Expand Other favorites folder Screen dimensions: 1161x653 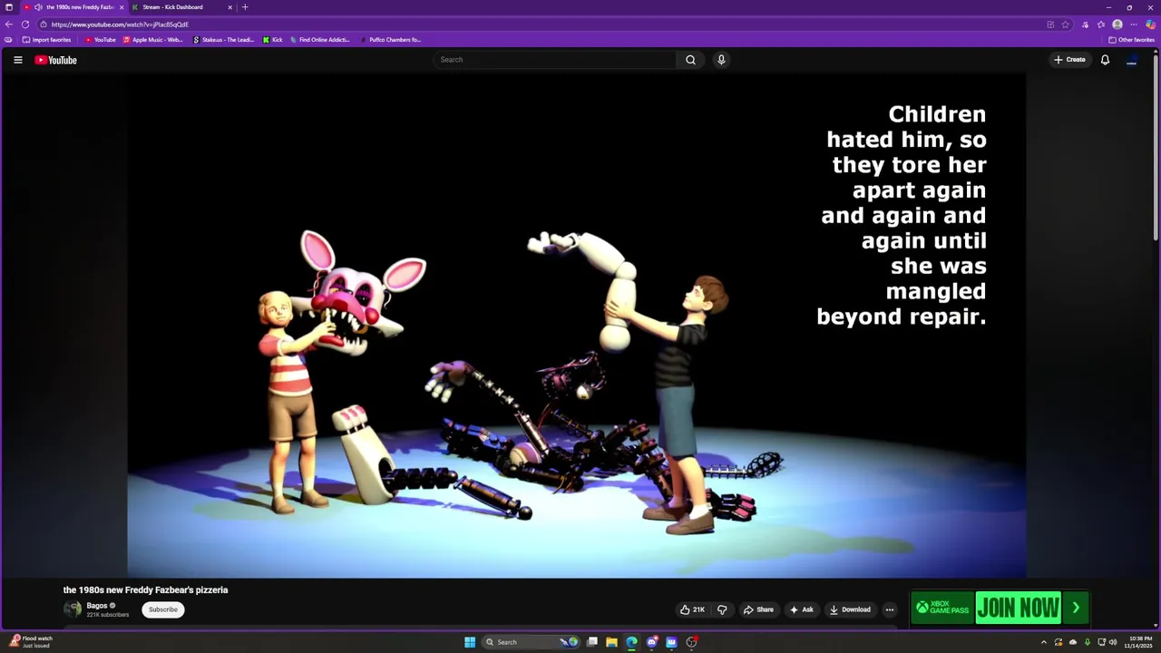pos(1131,40)
